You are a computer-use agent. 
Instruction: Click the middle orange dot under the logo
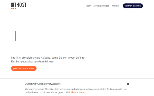click(x=14, y=8)
